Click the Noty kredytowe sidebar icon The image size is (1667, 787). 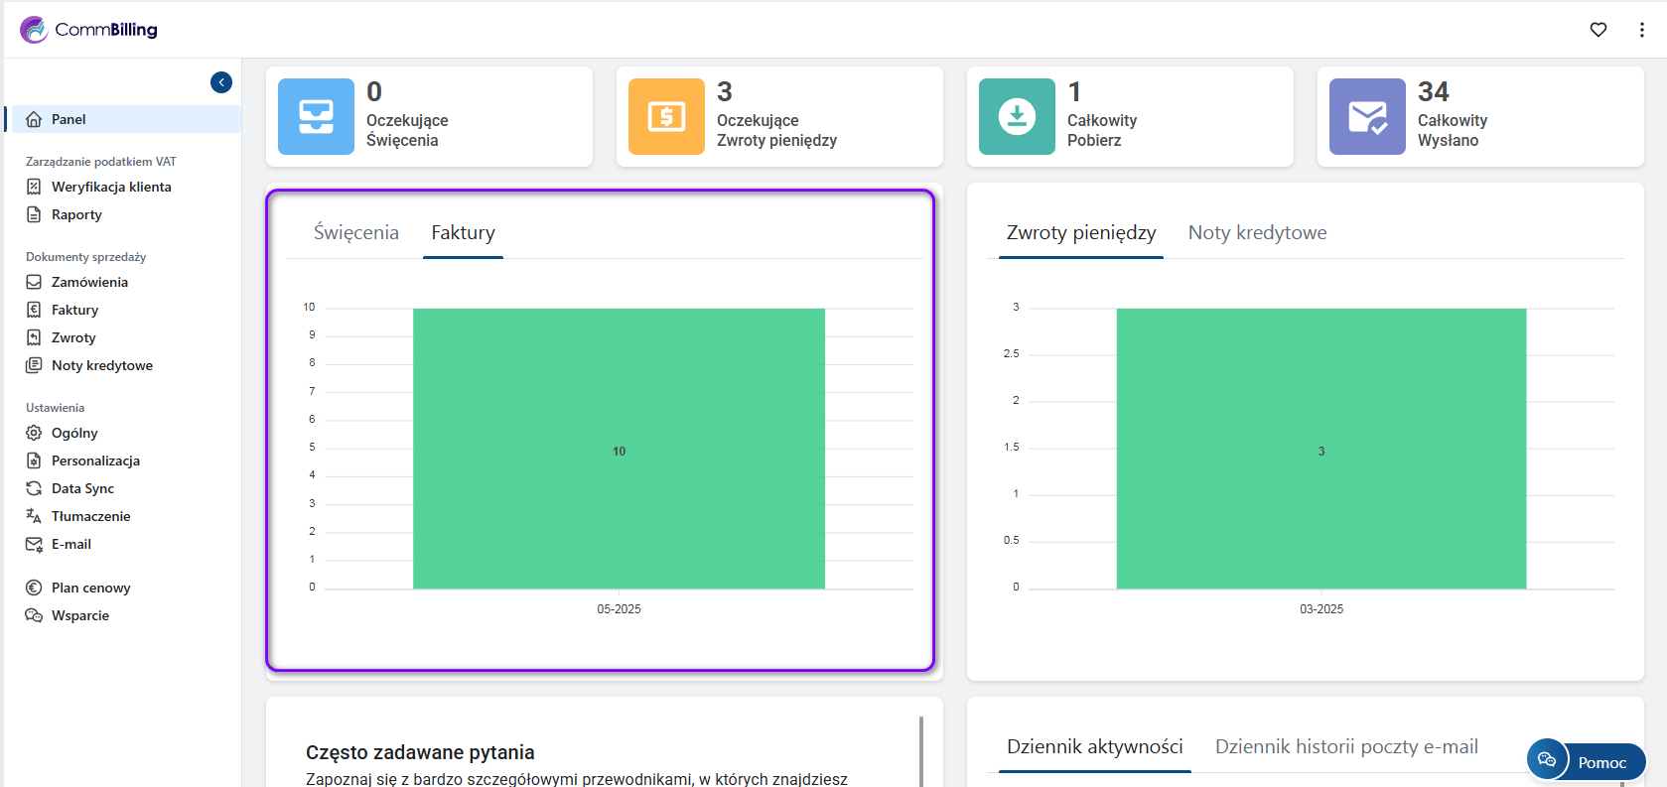34,365
